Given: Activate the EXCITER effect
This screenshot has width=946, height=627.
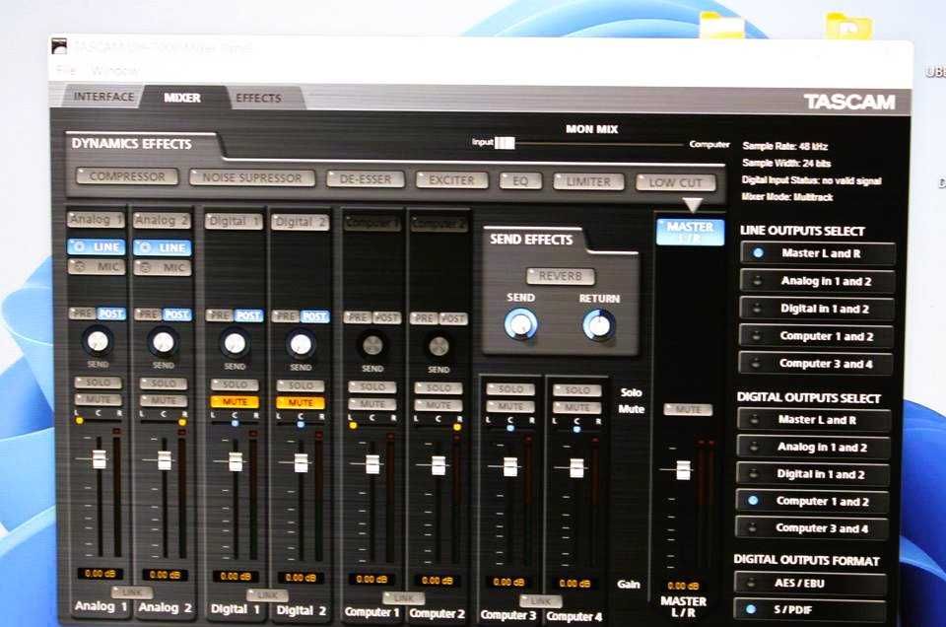Looking at the screenshot, I should 451,179.
